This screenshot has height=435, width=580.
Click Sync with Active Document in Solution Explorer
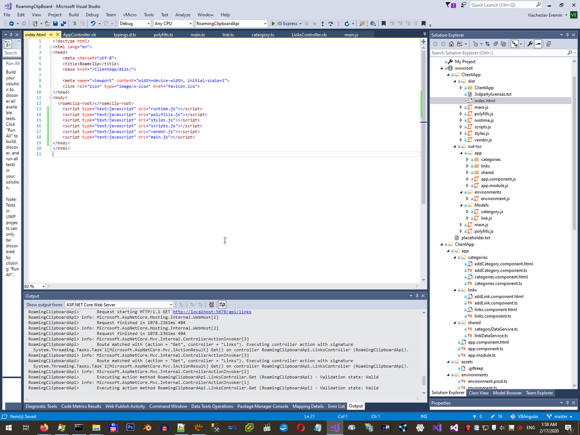488,44
